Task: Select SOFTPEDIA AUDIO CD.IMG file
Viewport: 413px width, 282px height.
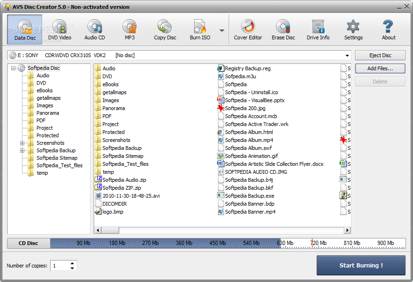Action: 252,172
